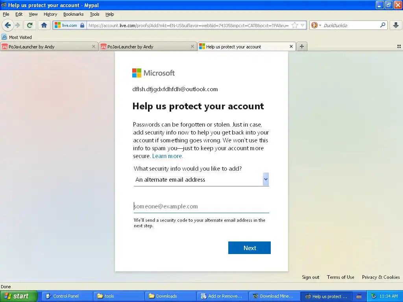
Task: Click the system tray network icon
Action: 373,296
